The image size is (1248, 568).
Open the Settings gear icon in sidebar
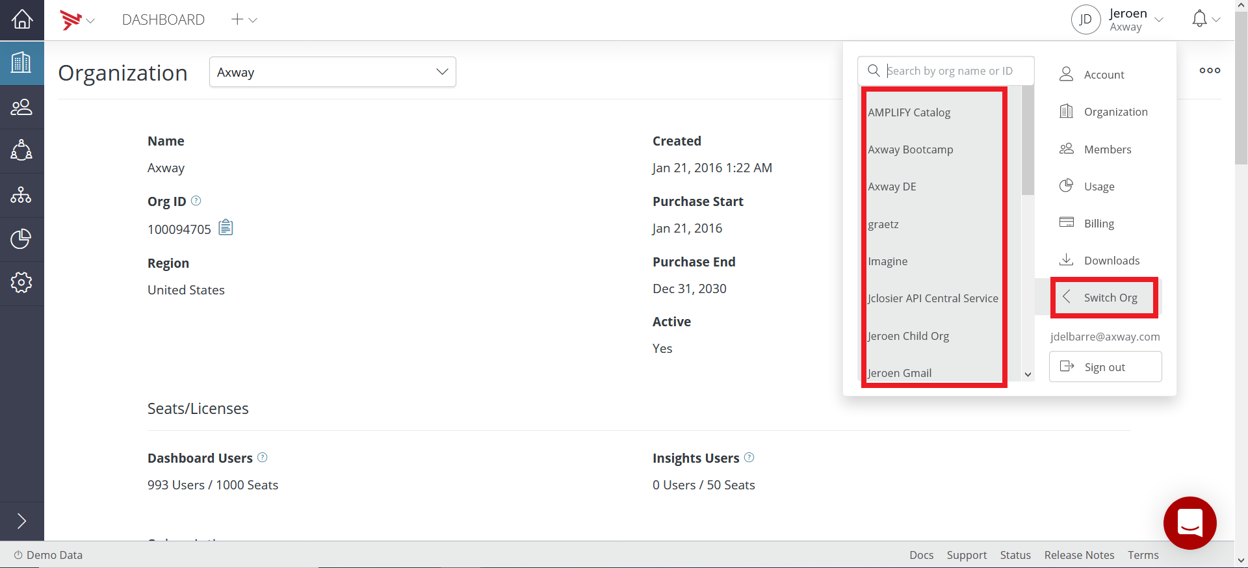pos(21,283)
